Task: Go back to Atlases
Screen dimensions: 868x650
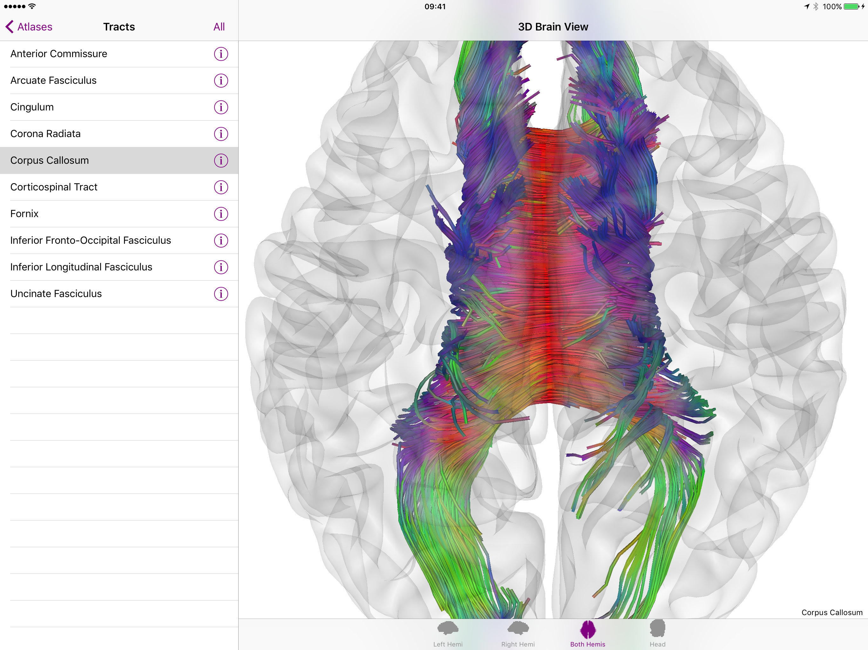Action: click(29, 27)
